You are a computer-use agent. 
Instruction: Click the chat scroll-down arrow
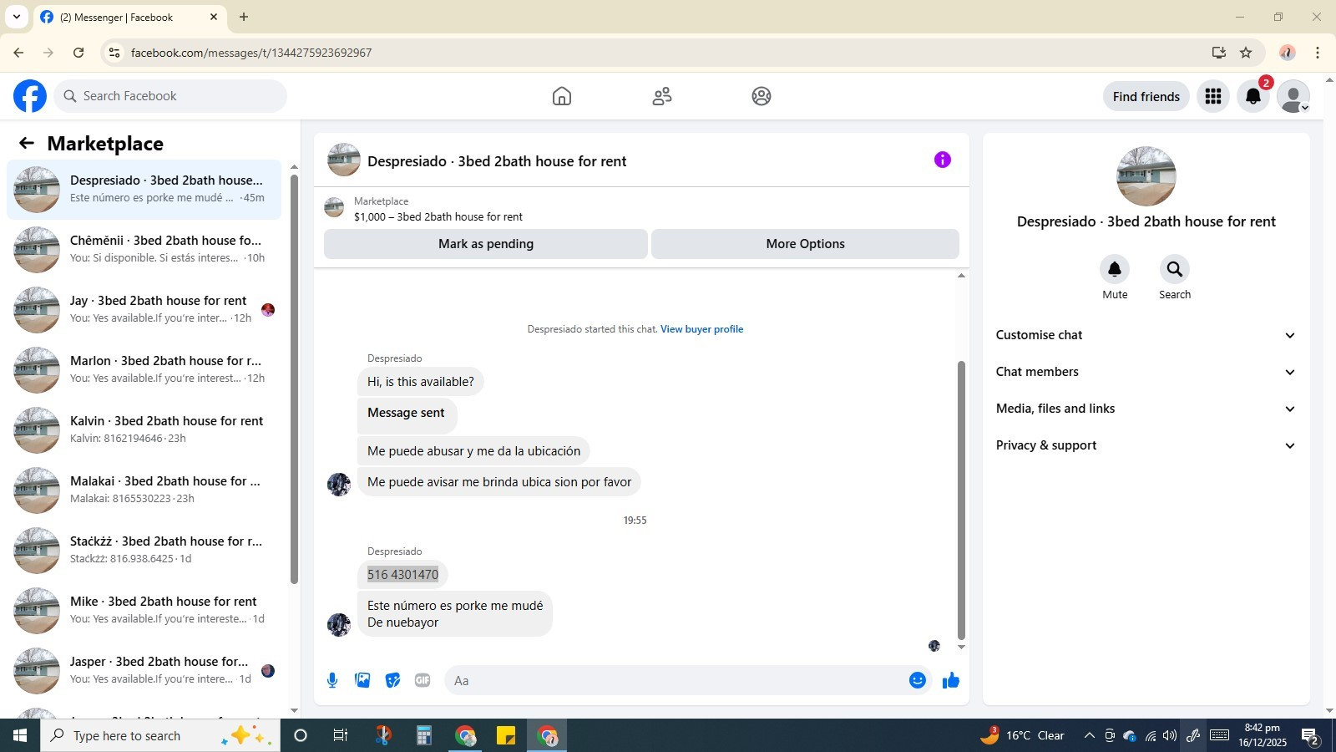[x=961, y=647]
